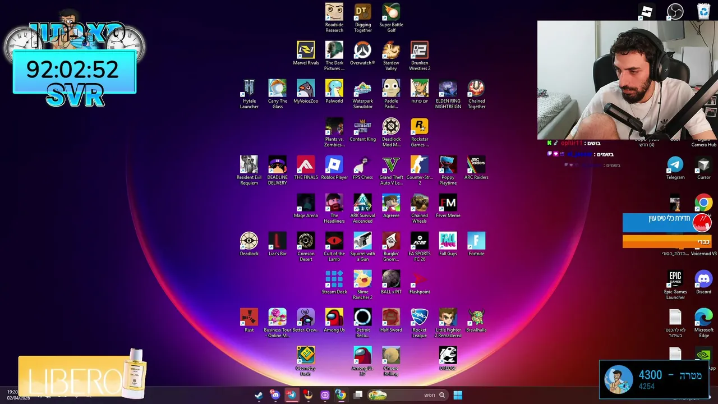Viewport: 718px width, 404px height.
Task: Launch ELDEN RING NIGHTREIGN
Action: 448,94
